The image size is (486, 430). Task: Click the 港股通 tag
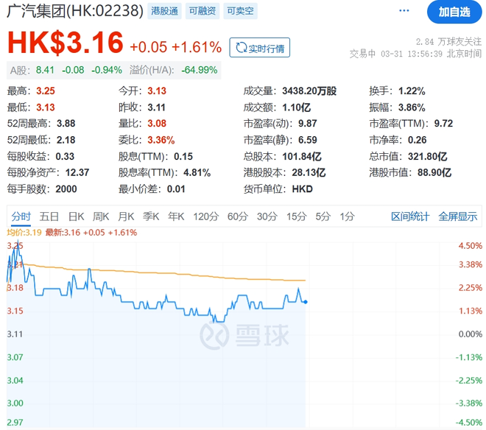pyautogui.click(x=163, y=11)
